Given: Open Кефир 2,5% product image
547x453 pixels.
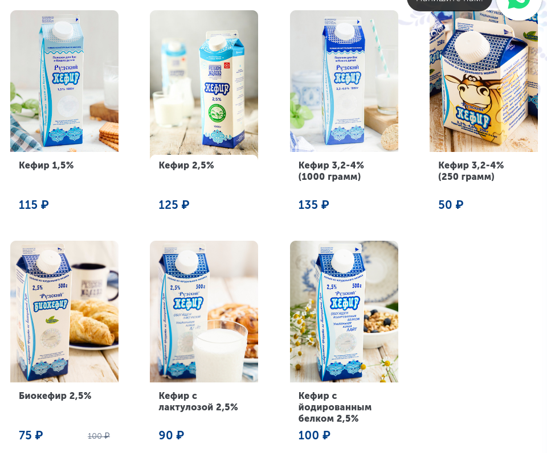Looking at the screenshot, I should pos(204,84).
